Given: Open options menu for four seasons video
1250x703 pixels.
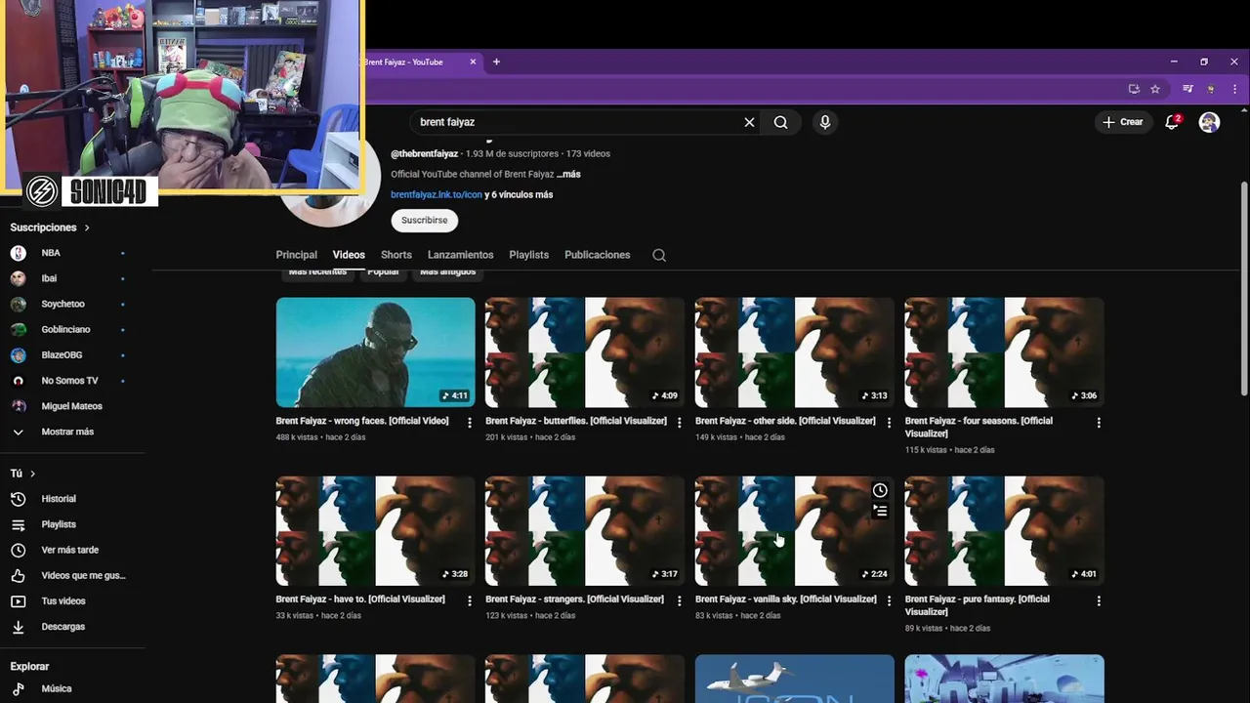Looking at the screenshot, I should [1099, 423].
